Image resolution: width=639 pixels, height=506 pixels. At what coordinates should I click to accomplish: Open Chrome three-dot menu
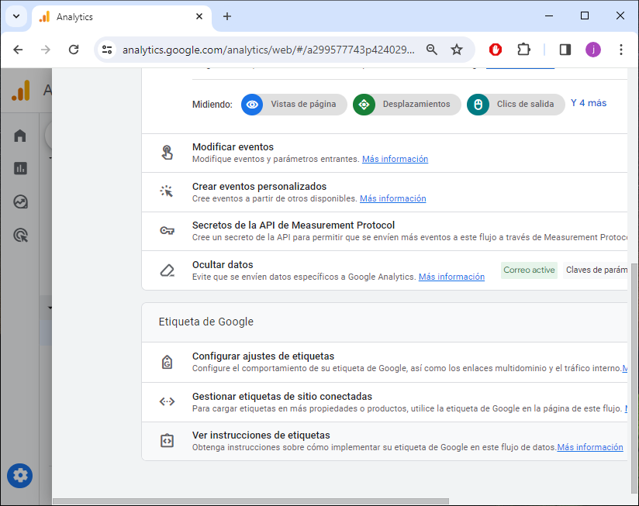(620, 50)
